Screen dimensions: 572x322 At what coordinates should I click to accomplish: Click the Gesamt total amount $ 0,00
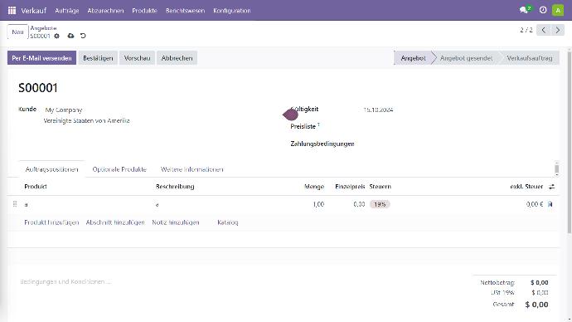[536, 305]
